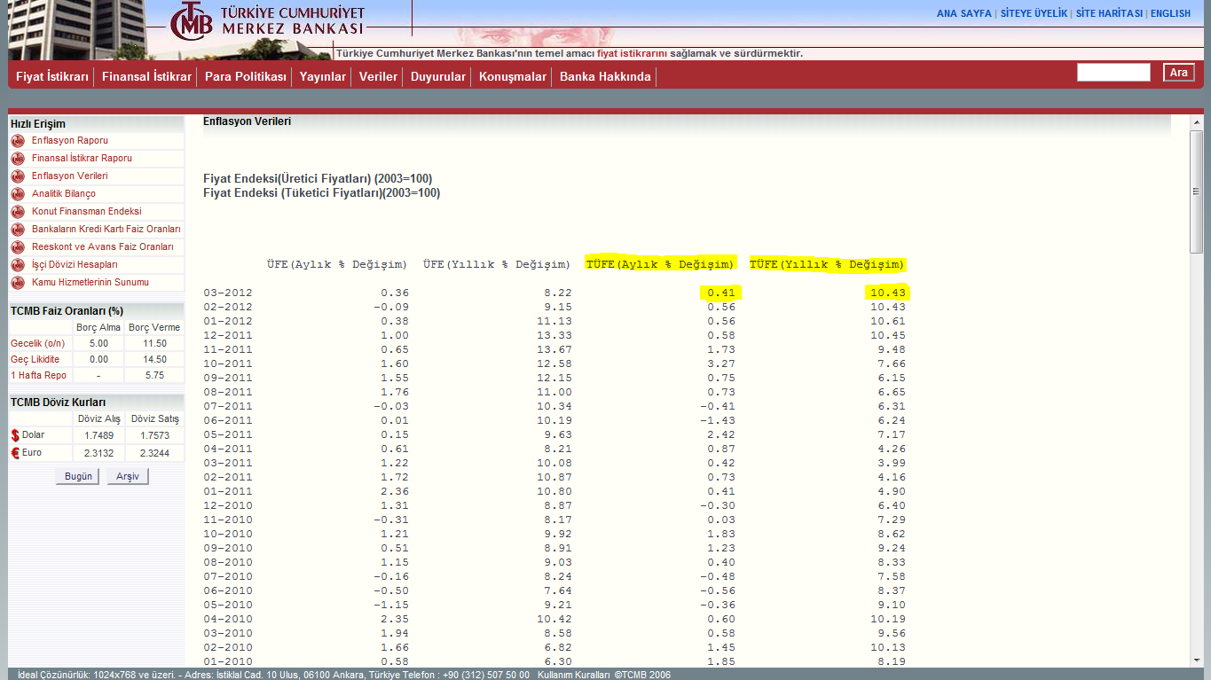The width and height of the screenshot is (1211, 680).
Task: Open Kamu Hizmetlerinin Sunumu link
Action: (90, 283)
